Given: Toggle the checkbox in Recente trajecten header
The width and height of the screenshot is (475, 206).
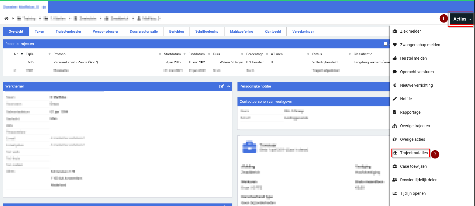Looking at the screenshot, I should pos(385,44).
